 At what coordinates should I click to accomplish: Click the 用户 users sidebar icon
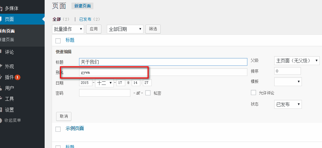pyautogui.click(x=1, y=88)
